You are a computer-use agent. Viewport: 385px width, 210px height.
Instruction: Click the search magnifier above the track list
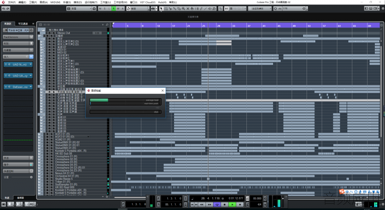[x=107, y=25]
